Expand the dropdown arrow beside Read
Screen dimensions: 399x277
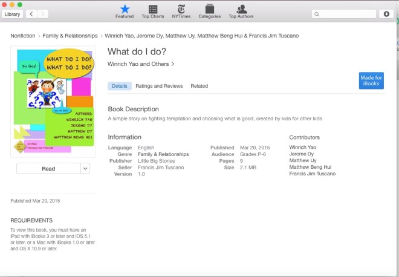click(85, 169)
